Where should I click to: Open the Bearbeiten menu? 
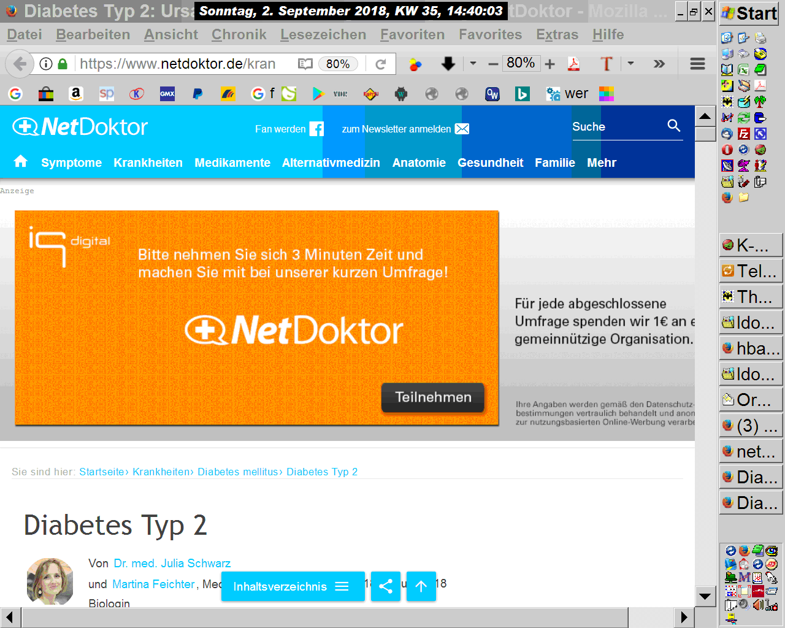pos(93,35)
